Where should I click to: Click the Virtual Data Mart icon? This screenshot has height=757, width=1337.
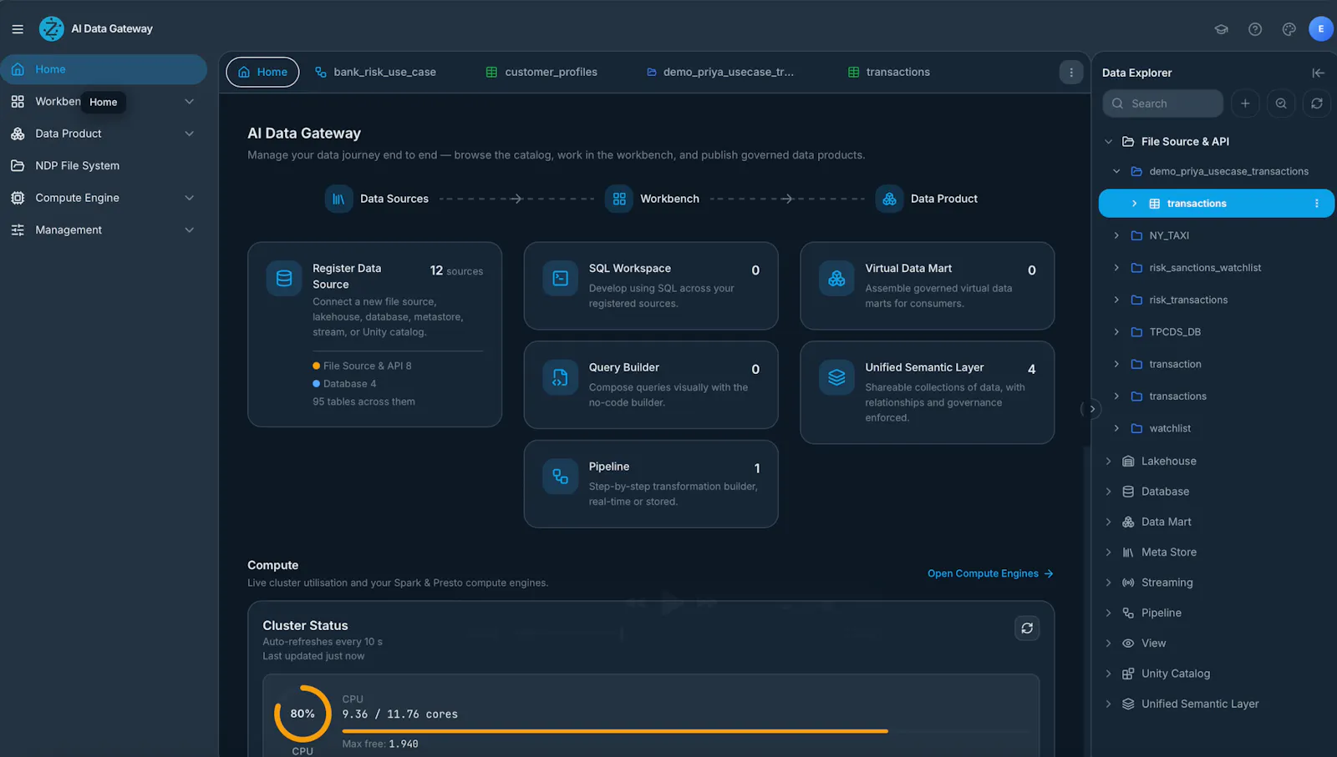click(x=836, y=279)
